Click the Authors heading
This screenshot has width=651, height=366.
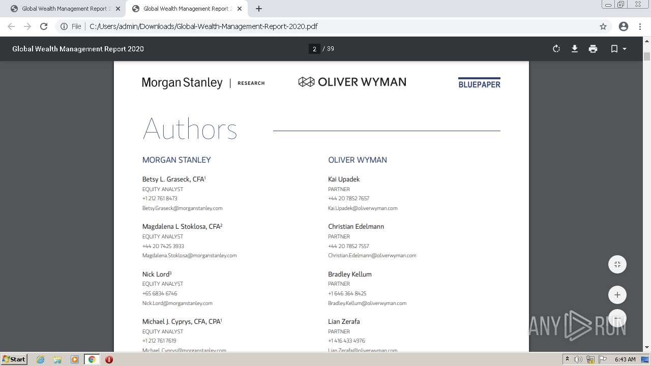click(x=190, y=129)
